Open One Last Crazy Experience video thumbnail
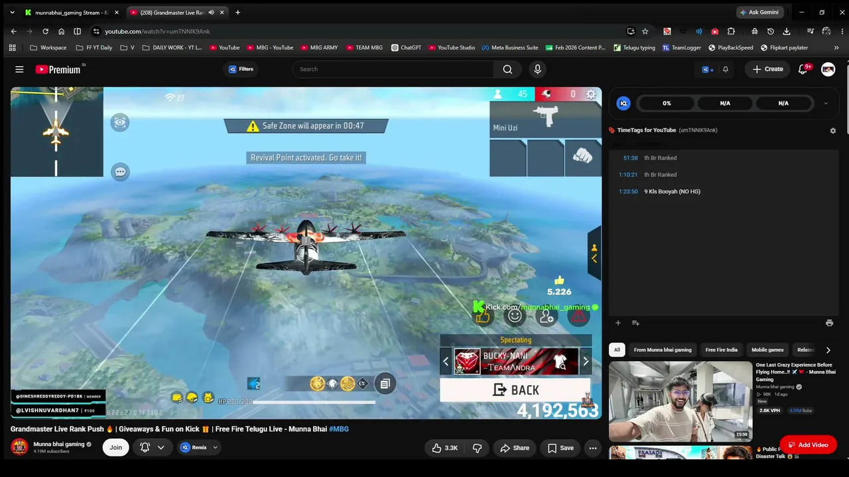 [681, 401]
